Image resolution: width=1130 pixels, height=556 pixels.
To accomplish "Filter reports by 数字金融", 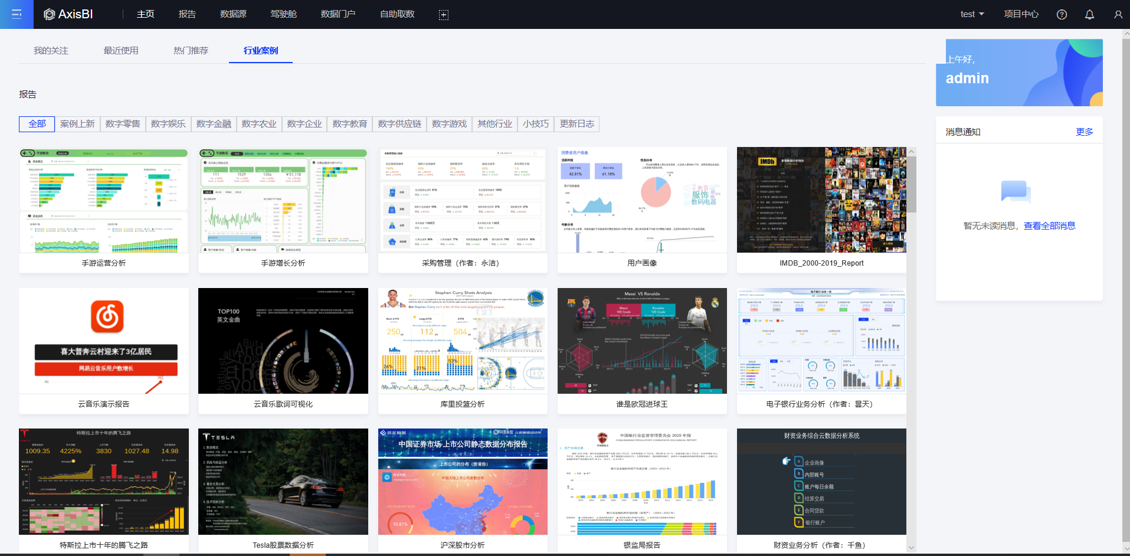I will point(214,124).
